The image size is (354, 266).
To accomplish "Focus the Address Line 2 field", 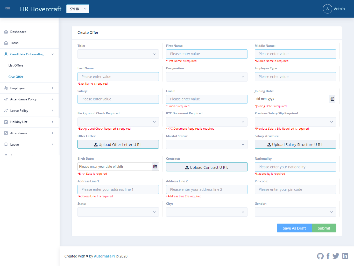I will click(x=207, y=189).
